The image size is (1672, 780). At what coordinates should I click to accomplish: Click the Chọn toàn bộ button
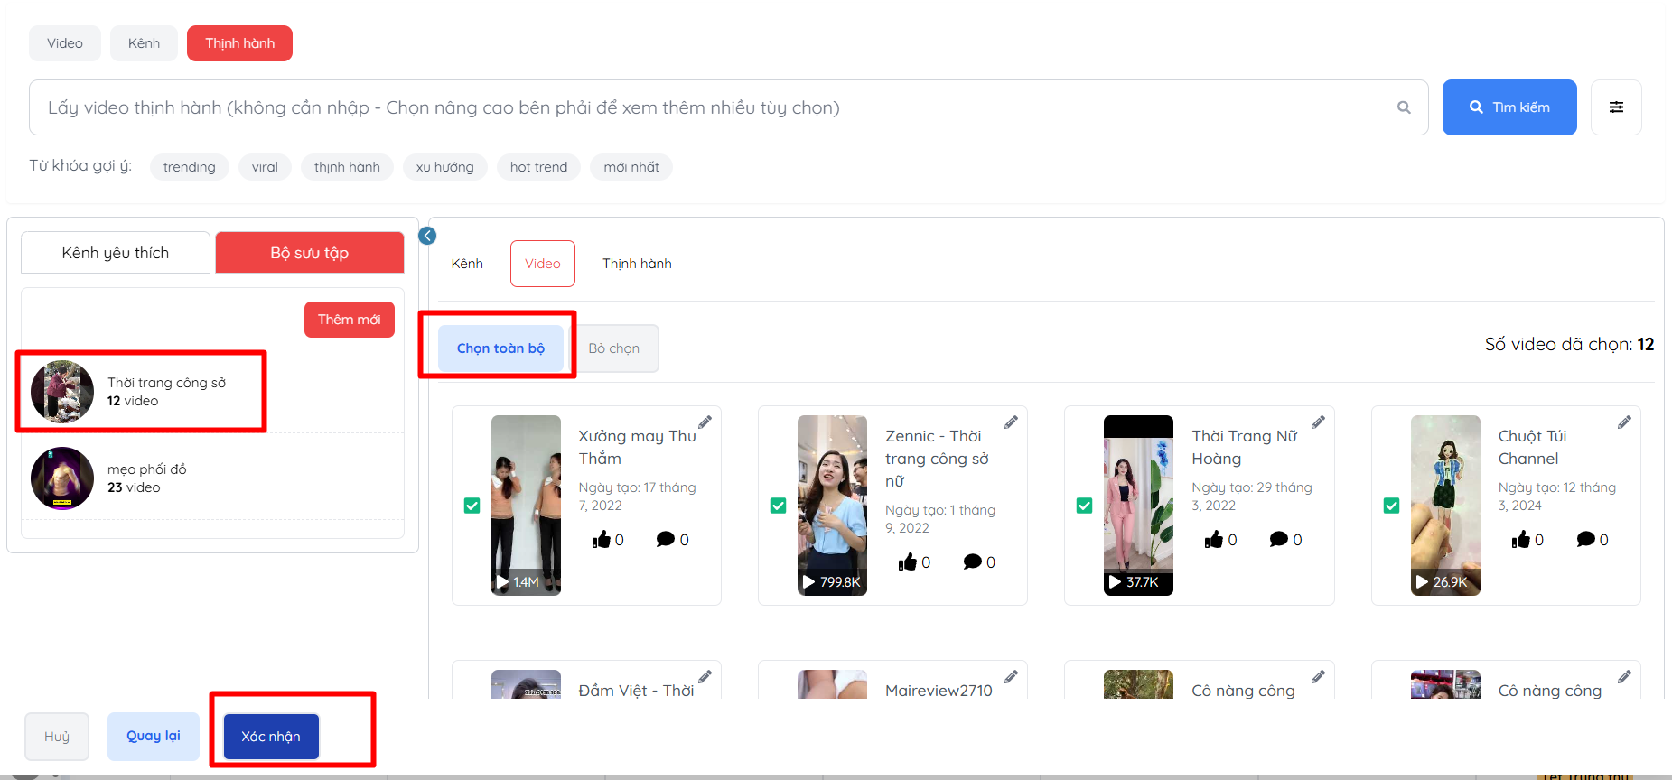pos(500,348)
